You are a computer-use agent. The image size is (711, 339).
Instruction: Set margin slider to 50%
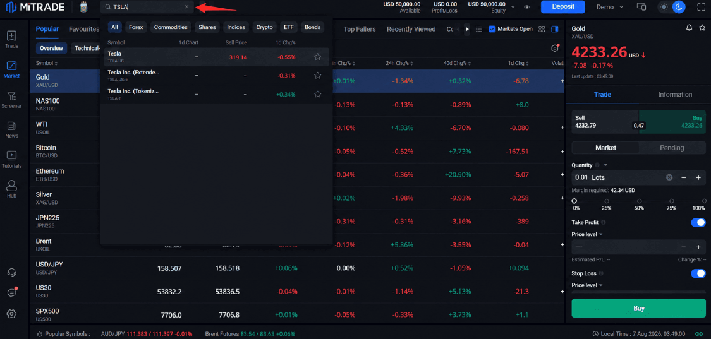point(640,201)
